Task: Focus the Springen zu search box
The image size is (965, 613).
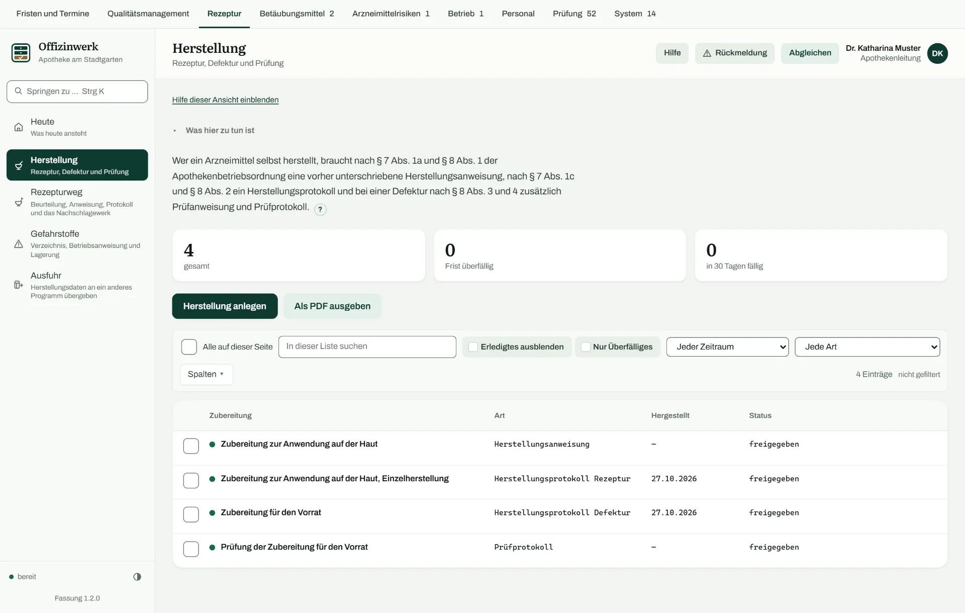Action: pyautogui.click(x=77, y=92)
